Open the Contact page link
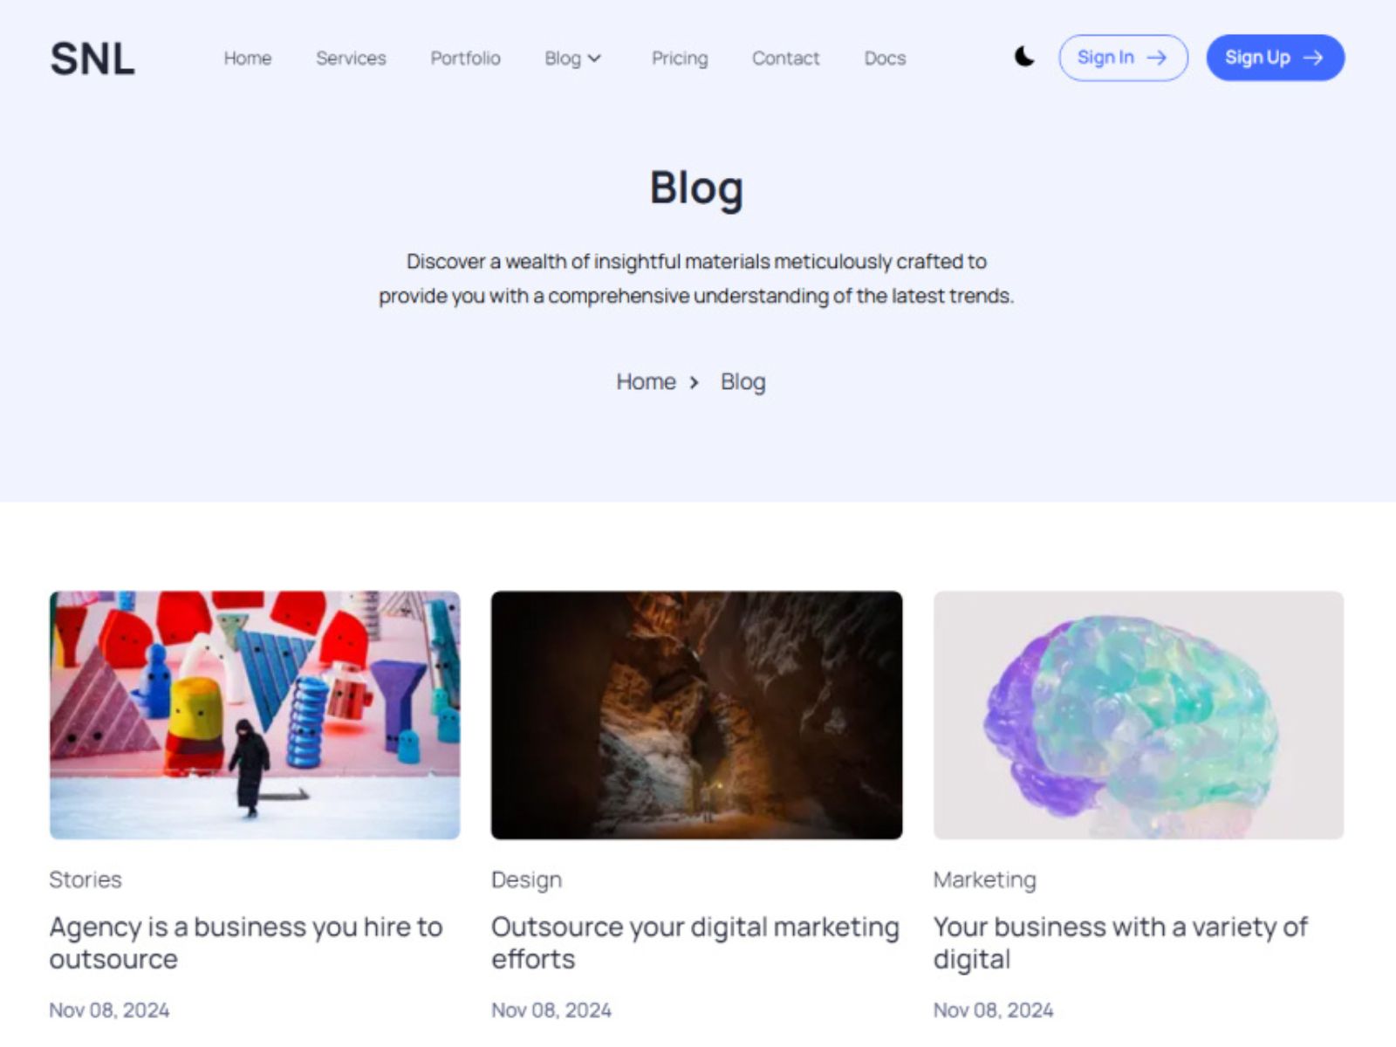 (785, 58)
